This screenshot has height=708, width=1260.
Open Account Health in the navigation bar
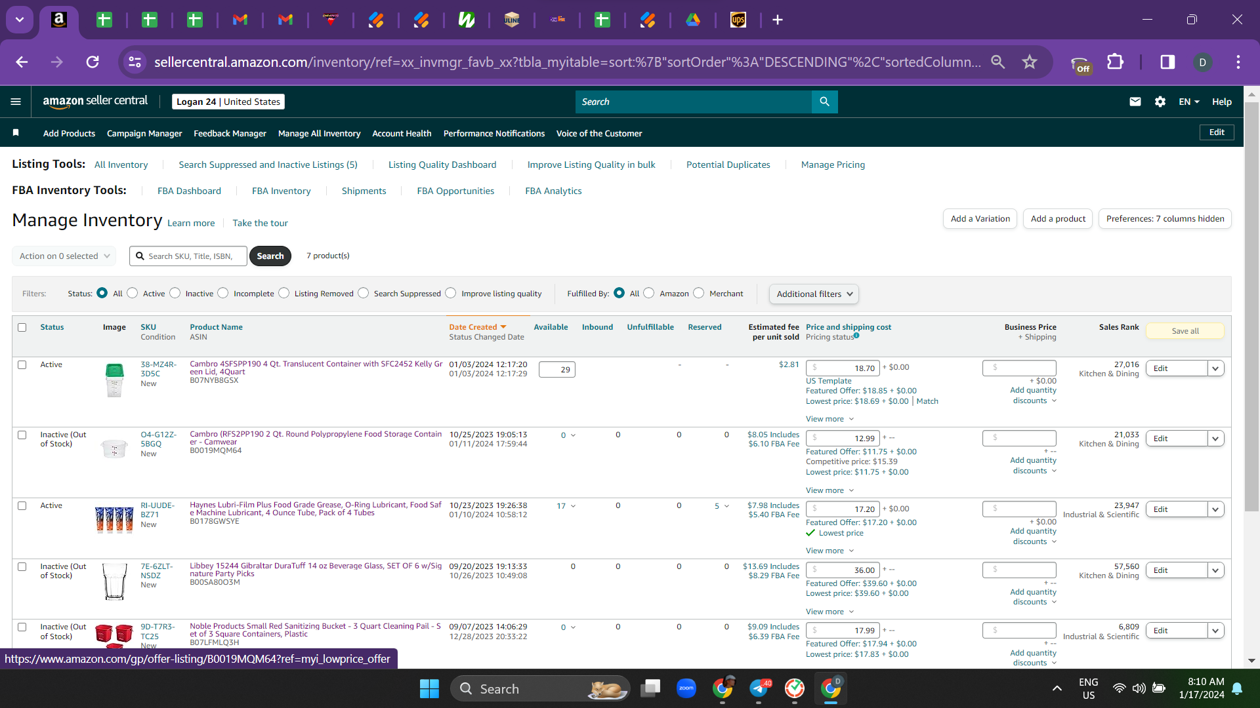tap(402, 133)
